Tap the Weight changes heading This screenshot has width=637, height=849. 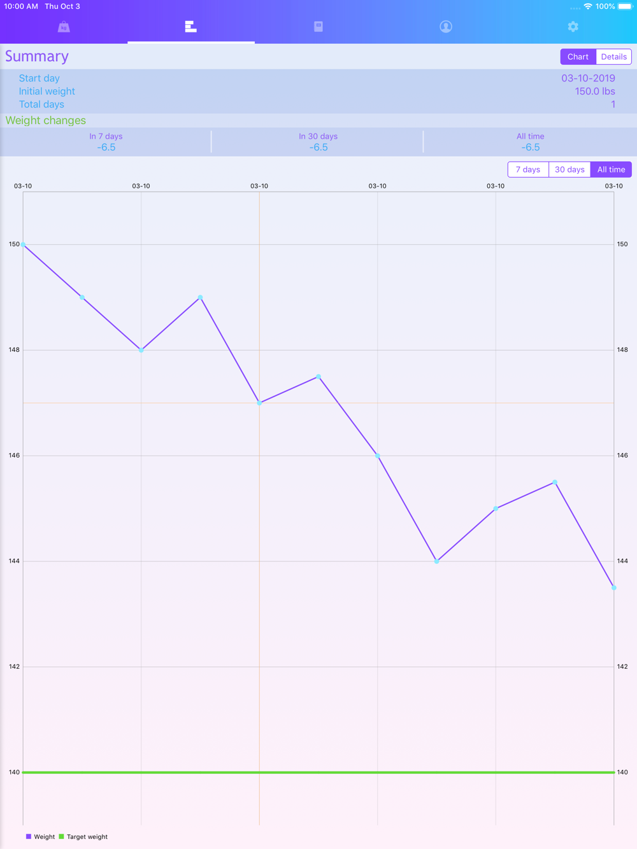tap(45, 120)
